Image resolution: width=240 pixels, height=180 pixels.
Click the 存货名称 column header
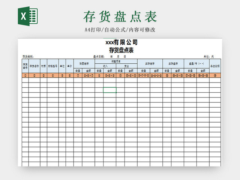point(34,66)
